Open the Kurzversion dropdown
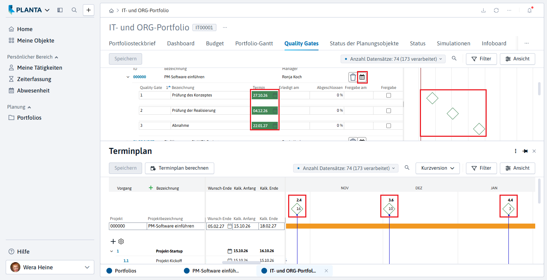The height and width of the screenshot is (280, 547). [x=438, y=168]
